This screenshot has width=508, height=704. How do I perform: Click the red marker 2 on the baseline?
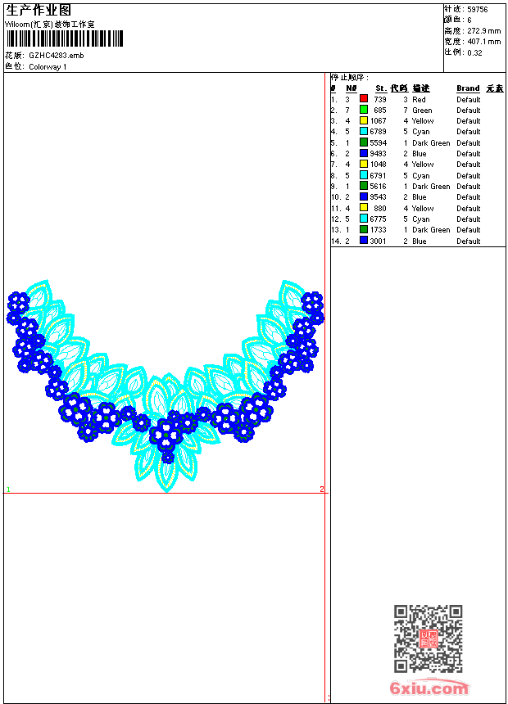tap(321, 490)
